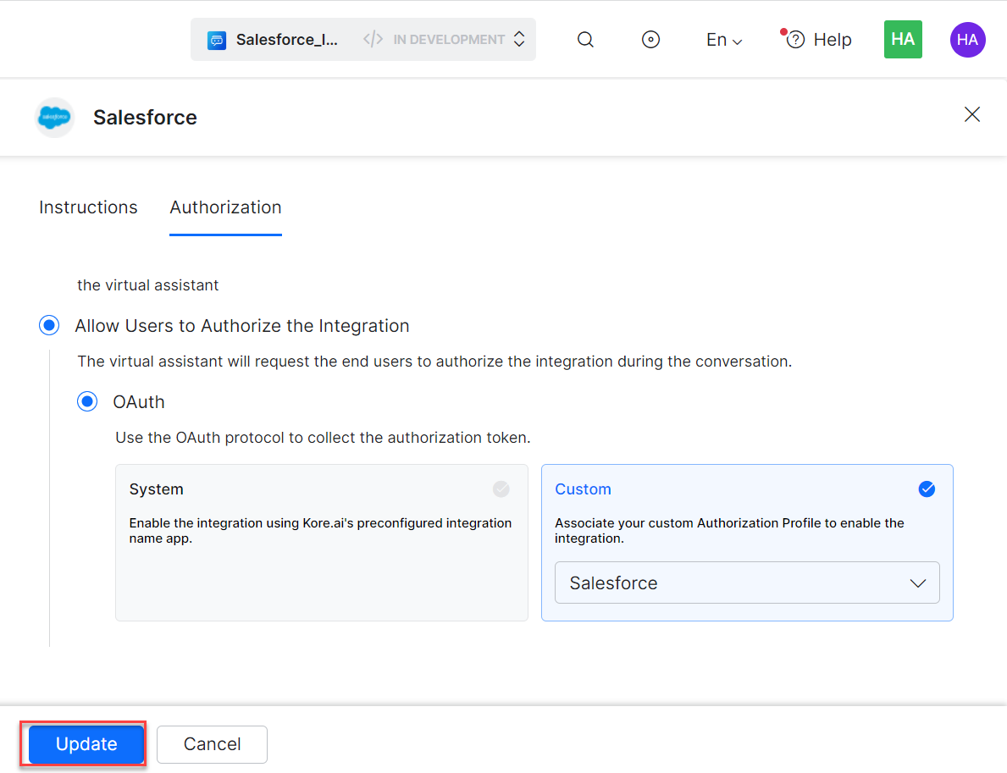Toggle the Custom option checkmark
This screenshot has width=1007, height=773.
point(927,489)
